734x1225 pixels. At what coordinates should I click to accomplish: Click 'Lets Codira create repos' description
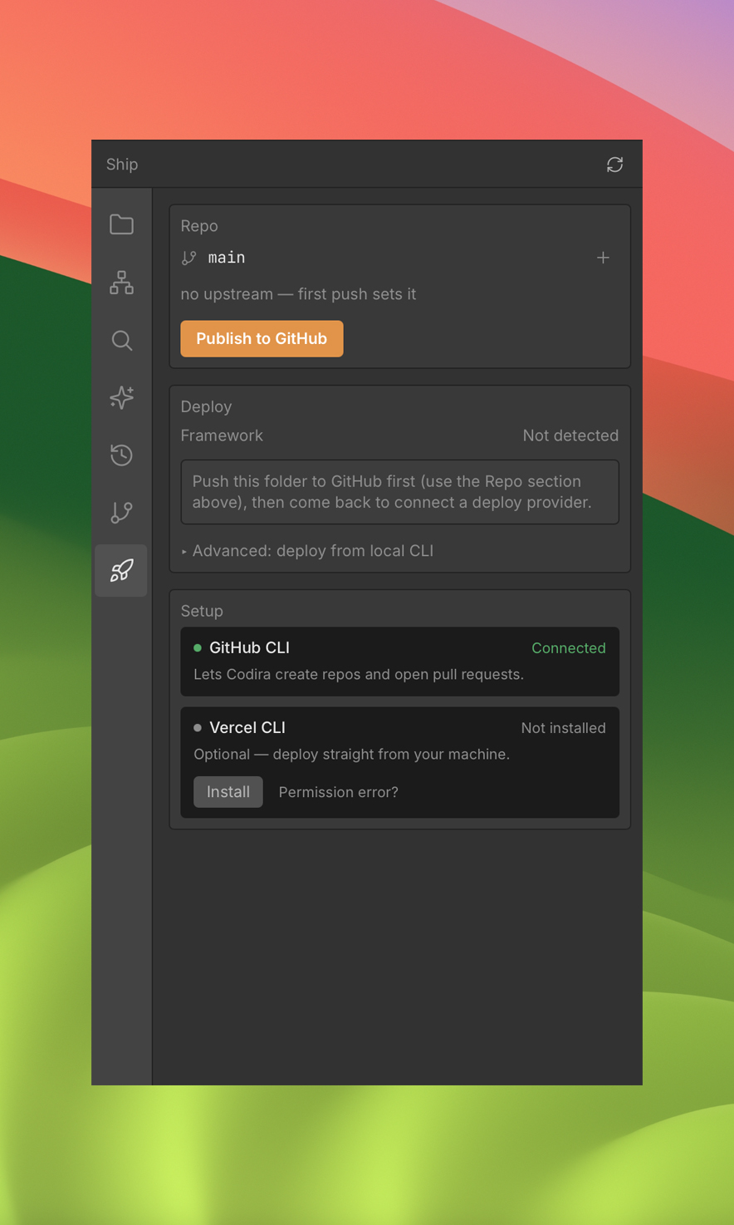tap(359, 674)
